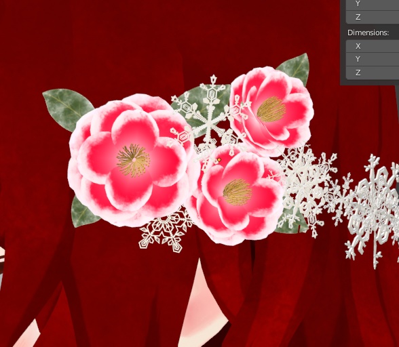Viewport: 399px width, 347px height.
Task: Click the Dimensions Y field
Action: click(373, 59)
